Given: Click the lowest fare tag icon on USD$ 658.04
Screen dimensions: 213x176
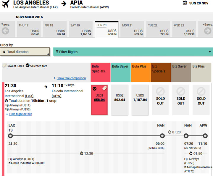Looking at the screenshot, I should coord(104,88).
